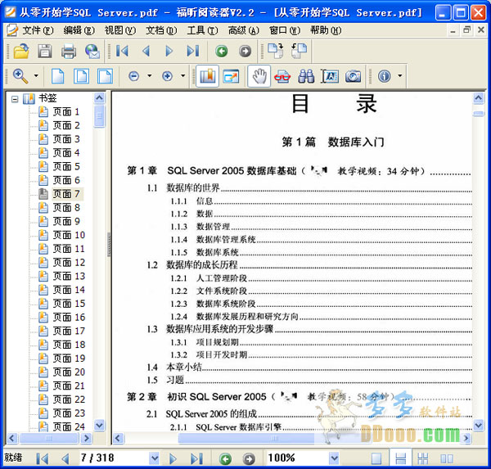The height and width of the screenshot is (469, 491).
Task: Go to previous page in top toolbar
Action: pyautogui.click(x=146, y=51)
